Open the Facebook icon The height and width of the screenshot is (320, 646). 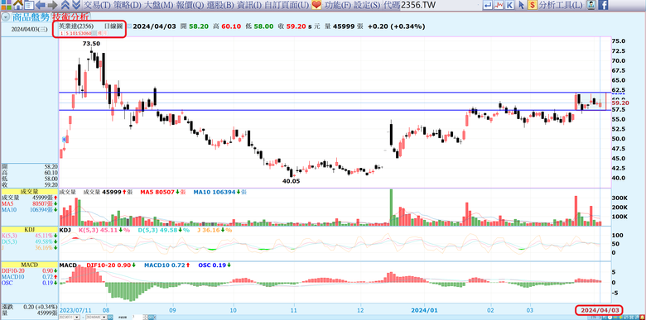[603, 5]
